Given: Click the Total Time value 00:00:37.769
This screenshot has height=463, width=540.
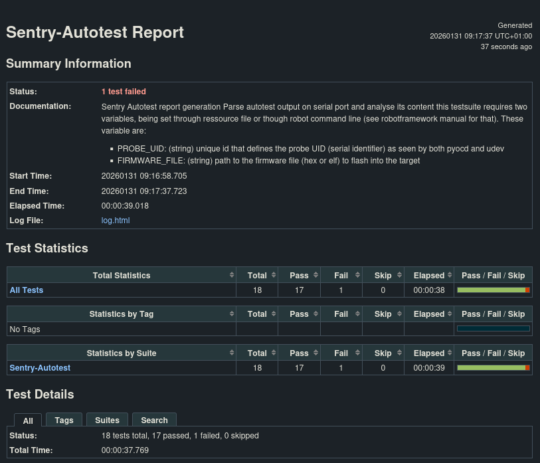Looking at the screenshot, I should [125, 450].
